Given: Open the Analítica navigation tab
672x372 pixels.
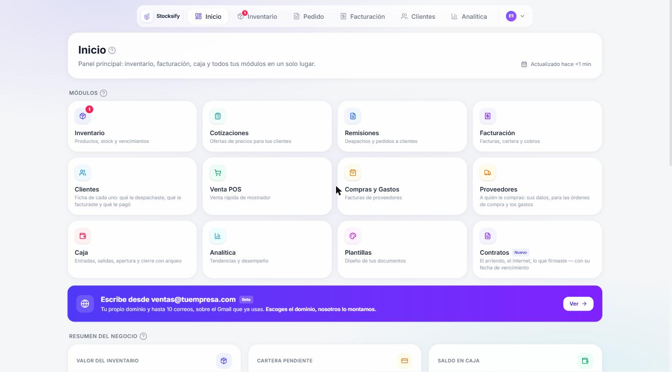Looking at the screenshot, I should [468, 16].
